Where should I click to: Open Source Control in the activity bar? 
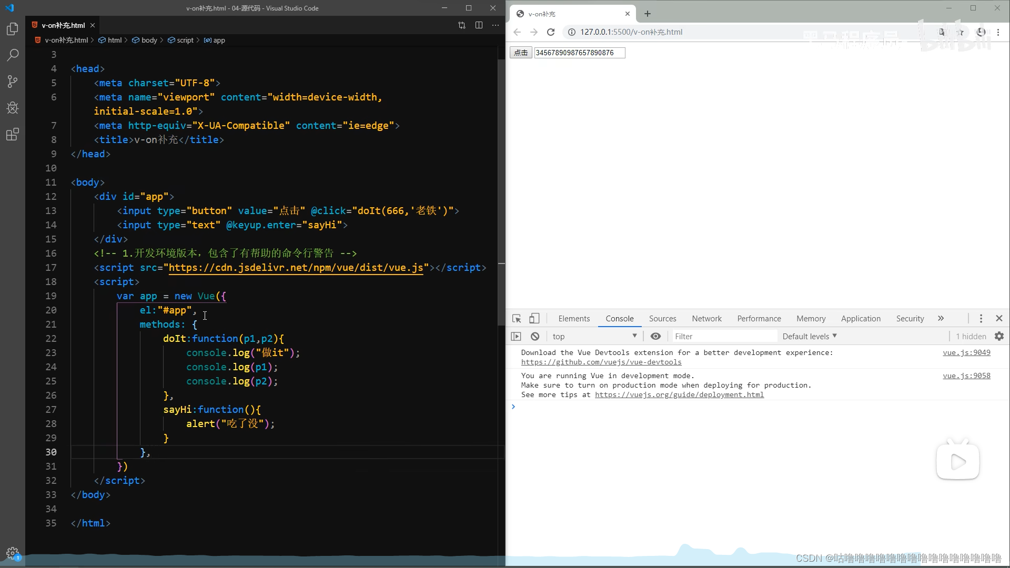click(12, 82)
